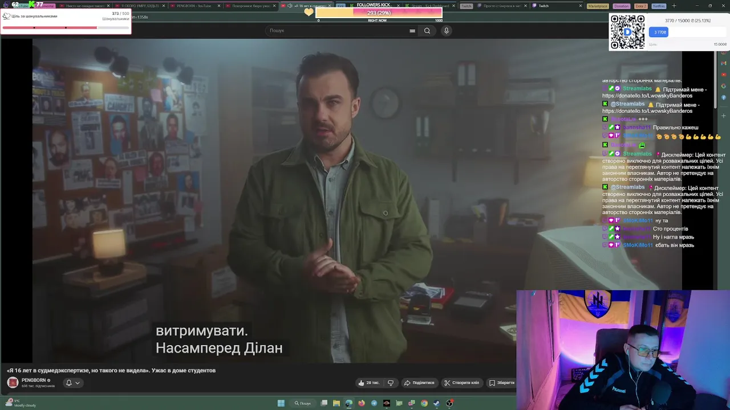
Task: Expand the Donation tab group
Action: click(622, 6)
